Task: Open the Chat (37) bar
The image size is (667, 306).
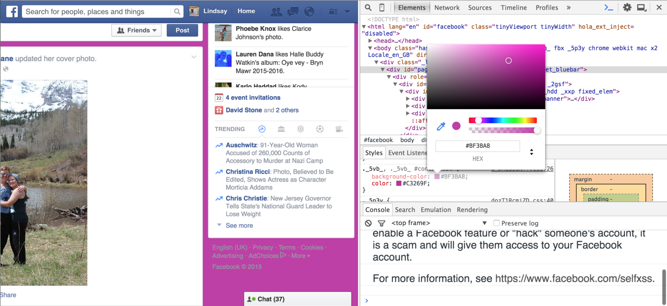Action: point(298,299)
